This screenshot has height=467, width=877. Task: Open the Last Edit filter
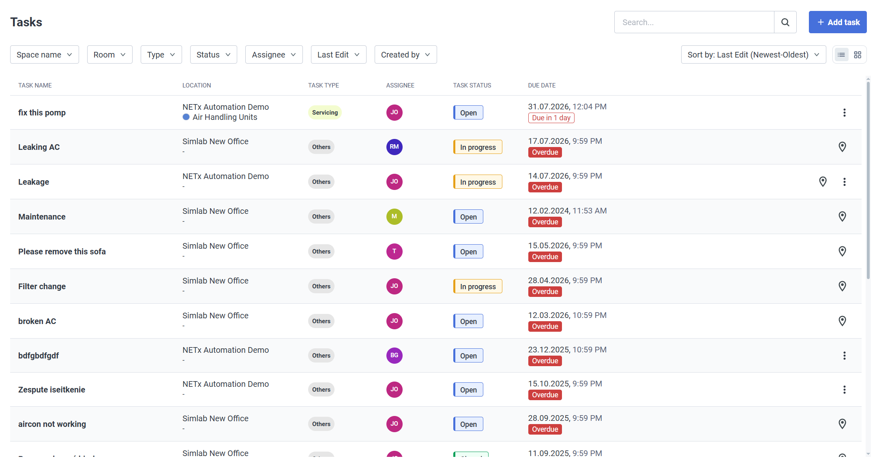click(x=339, y=55)
